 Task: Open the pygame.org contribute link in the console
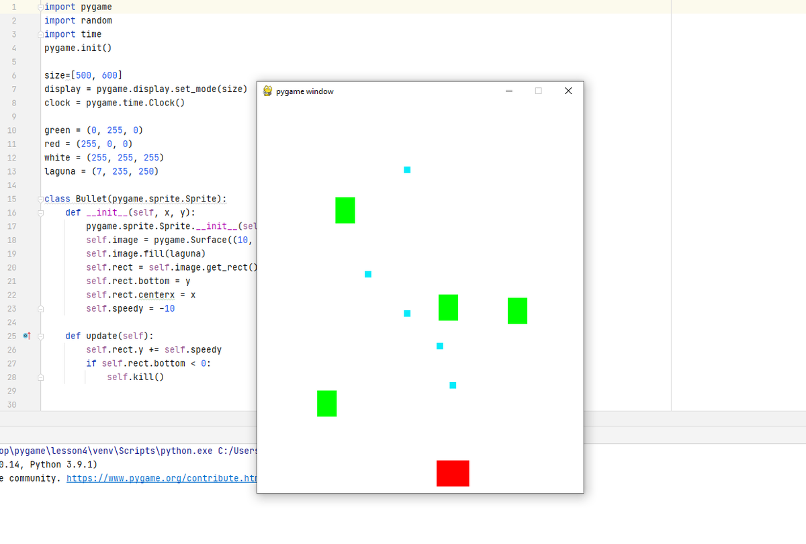click(x=161, y=478)
